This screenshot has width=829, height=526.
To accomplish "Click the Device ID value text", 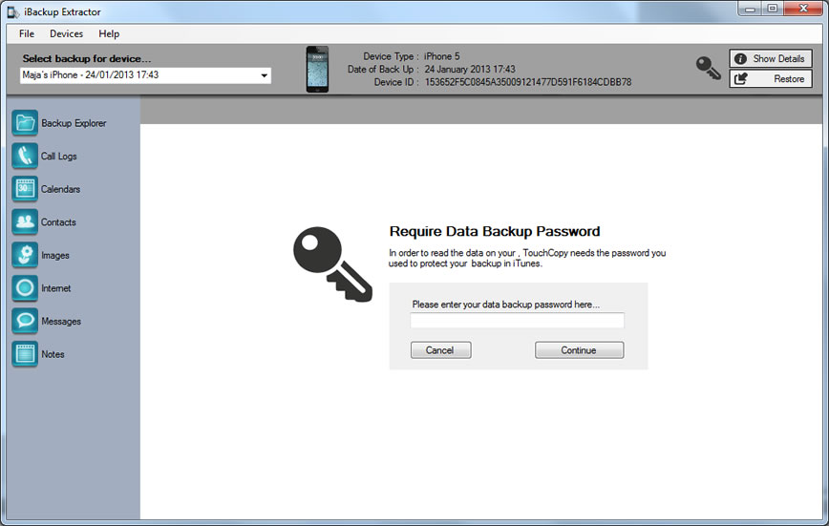I will tap(527, 82).
